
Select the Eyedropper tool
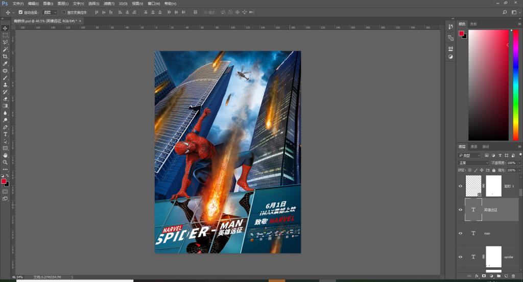pos(5,64)
